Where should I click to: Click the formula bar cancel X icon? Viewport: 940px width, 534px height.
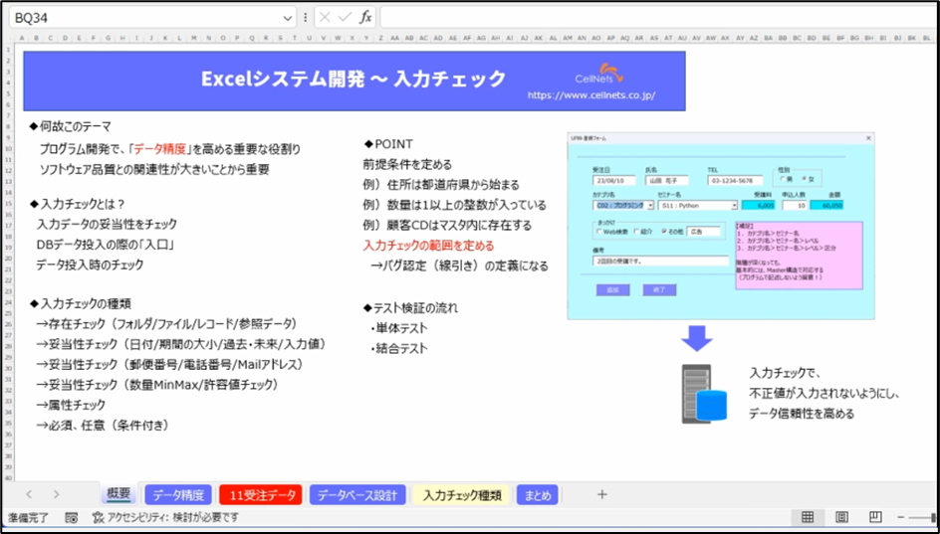tap(325, 17)
